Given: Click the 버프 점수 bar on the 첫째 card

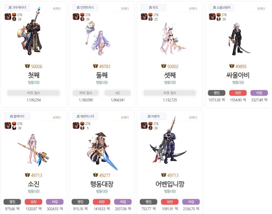Looking at the screenshot, I should [34, 93].
